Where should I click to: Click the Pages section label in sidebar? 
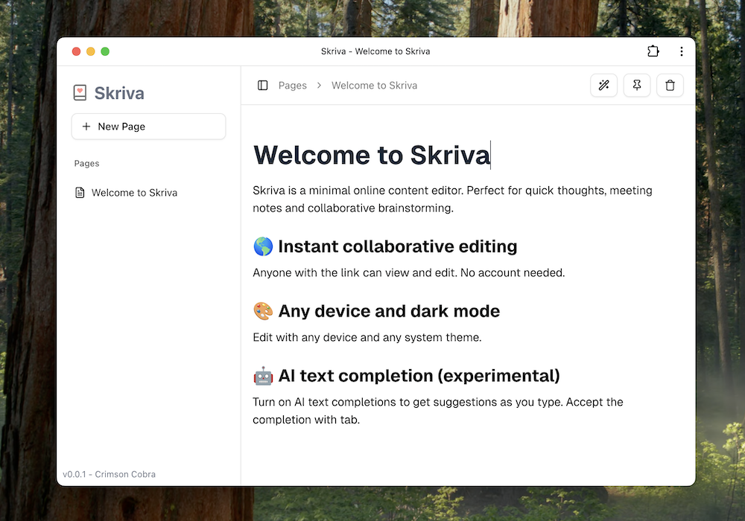click(x=86, y=163)
